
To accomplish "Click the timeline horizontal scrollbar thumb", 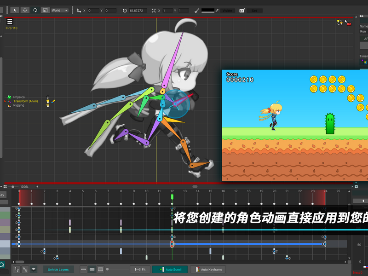I will 20,262.
